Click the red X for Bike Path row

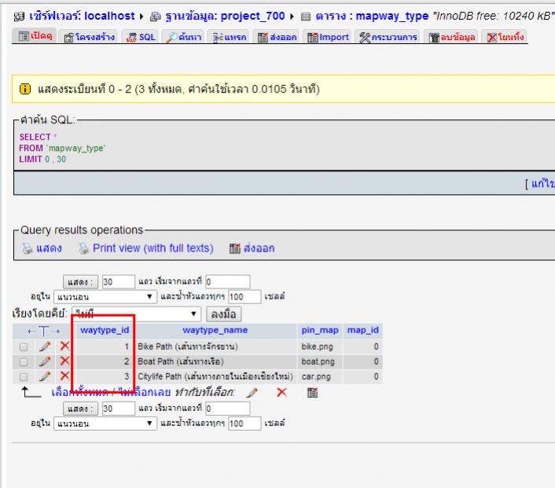point(65,347)
